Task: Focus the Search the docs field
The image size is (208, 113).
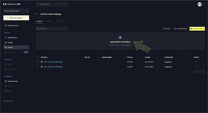Action: [51, 4]
